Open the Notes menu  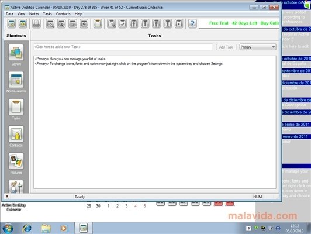34,14
